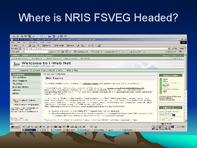Expand the address bar history dropdown

[169, 49]
